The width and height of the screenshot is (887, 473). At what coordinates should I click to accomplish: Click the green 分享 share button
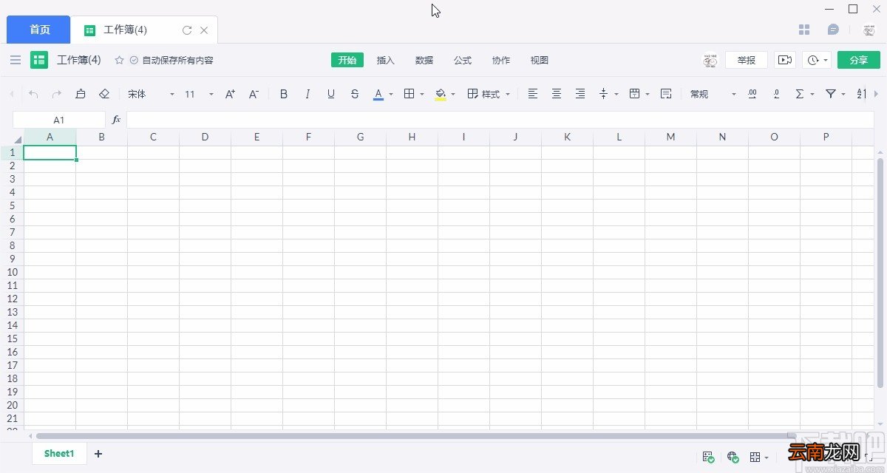(x=859, y=60)
